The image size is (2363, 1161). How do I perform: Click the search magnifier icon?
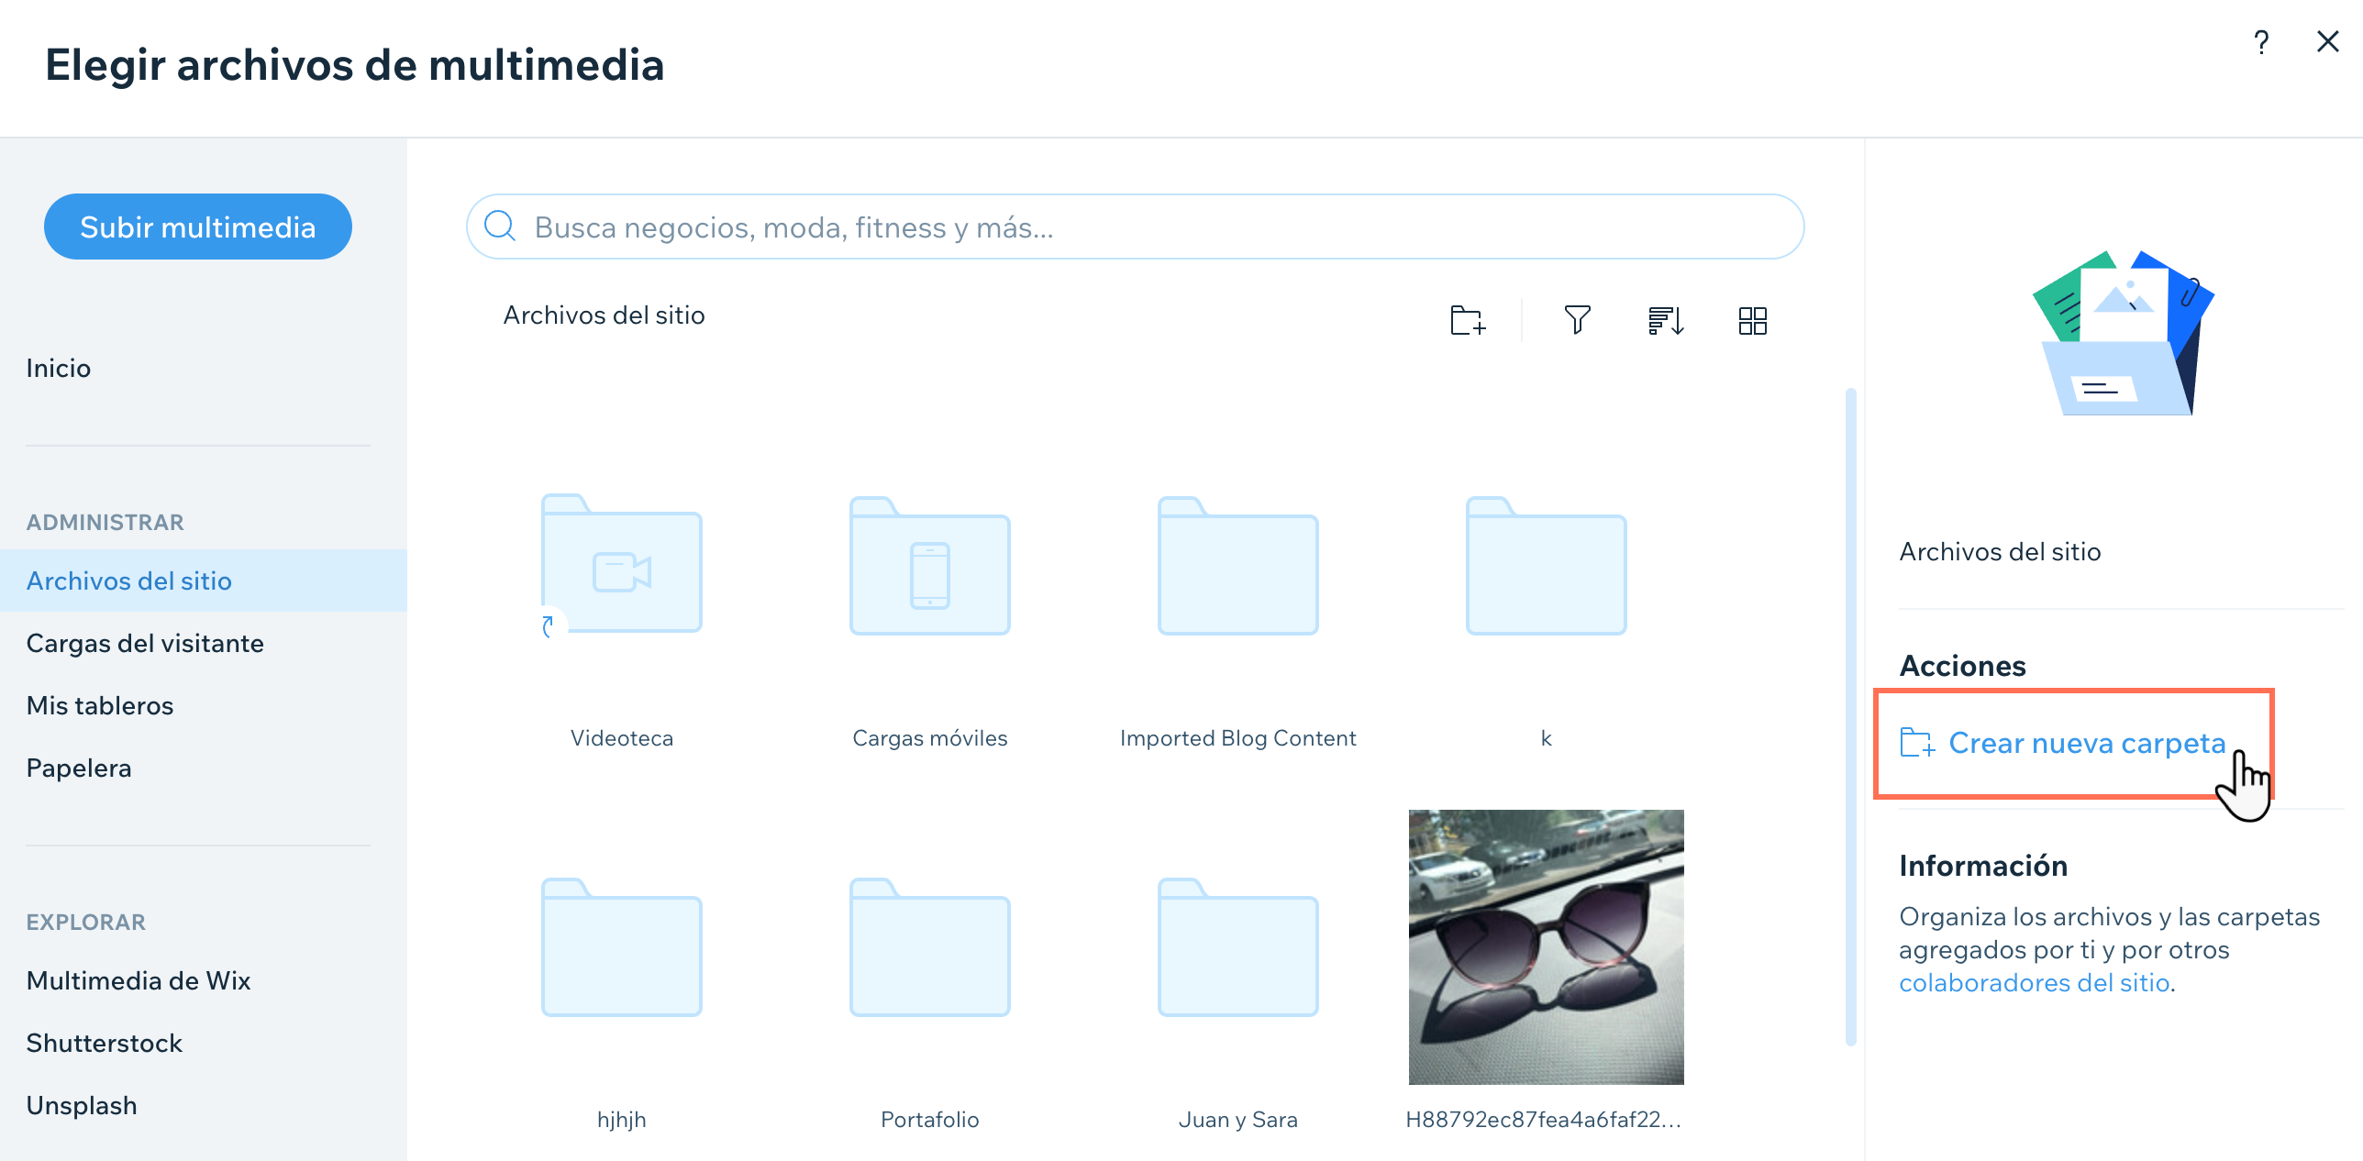point(500,226)
